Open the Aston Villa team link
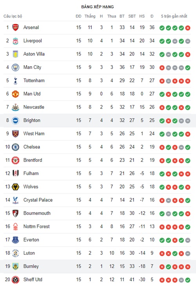This screenshot has height=288, width=196. (34, 54)
